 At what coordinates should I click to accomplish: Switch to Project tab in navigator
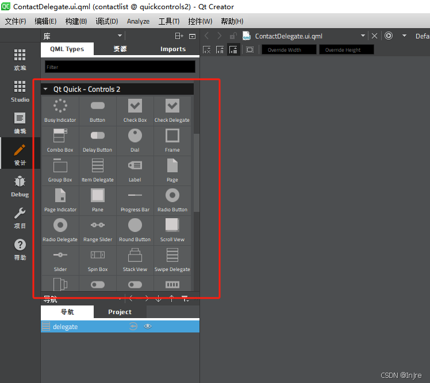click(120, 312)
